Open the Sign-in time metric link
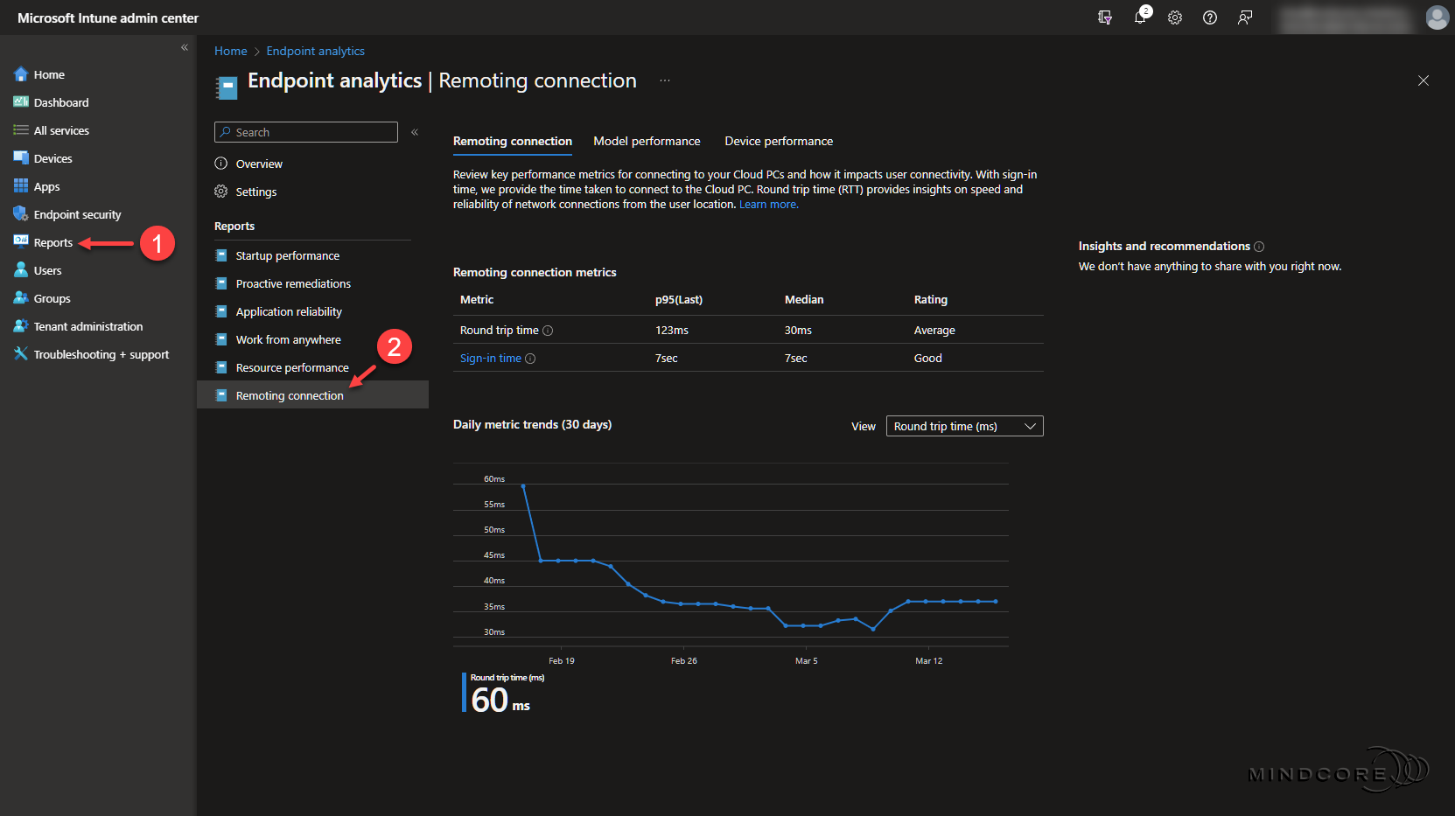The height and width of the screenshot is (816, 1455). 490,359
